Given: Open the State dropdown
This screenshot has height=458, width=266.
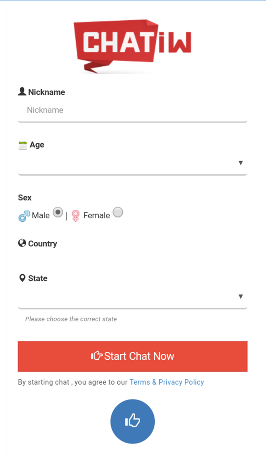Looking at the screenshot, I should tap(132, 296).
